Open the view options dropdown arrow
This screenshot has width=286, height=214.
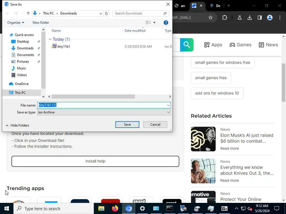click(154, 23)
